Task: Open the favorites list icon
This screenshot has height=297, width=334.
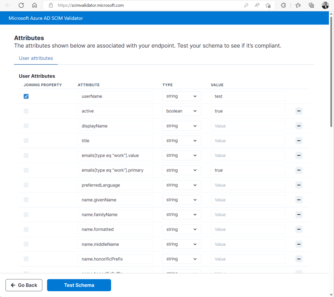Action: pyautogui.click(x=298, y=5)
